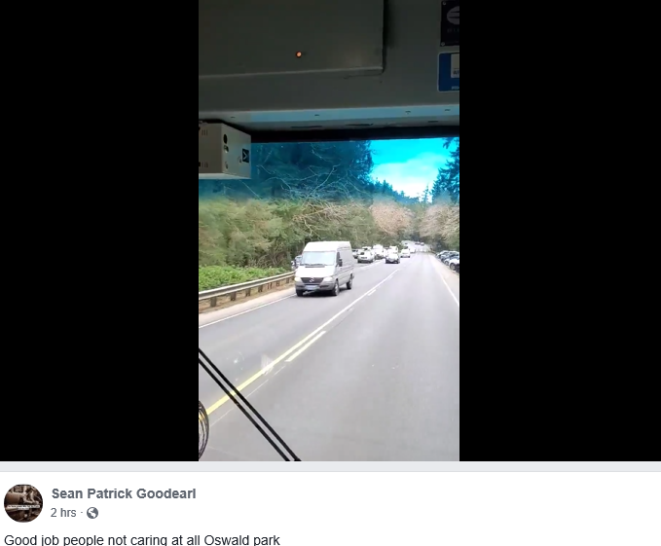This screenshot has height=546, width=661.
Task: Click the white box device in video
Action: tap(225, 151)
